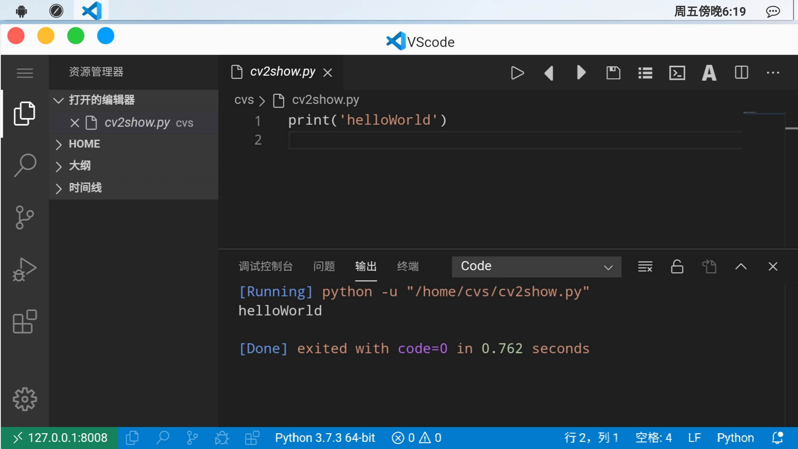Image resolution: width=798 pixels, height=449 pixels.
Task: Select the Python interpreter 3.7.3 64-bit
Action: coord(325,437)
